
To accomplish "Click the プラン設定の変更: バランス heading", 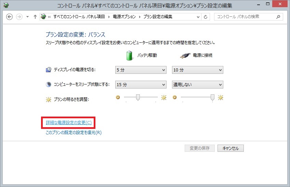I will [x=76, y=35].
